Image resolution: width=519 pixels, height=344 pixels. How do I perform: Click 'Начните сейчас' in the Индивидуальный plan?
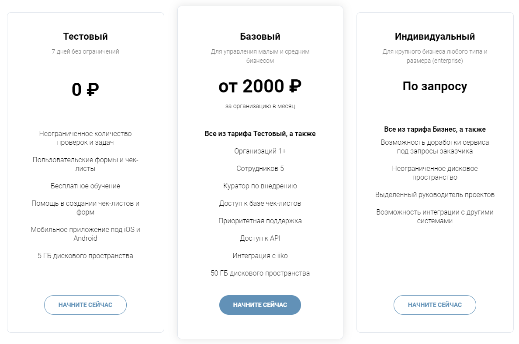click(435, 305)
